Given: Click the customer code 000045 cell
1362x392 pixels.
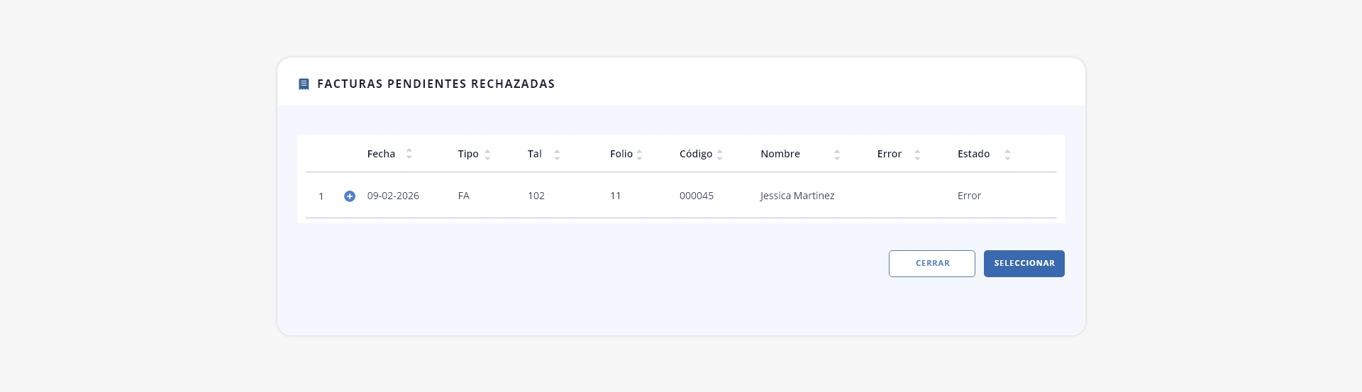Looking at the screenshot, I should coord(697,196).
